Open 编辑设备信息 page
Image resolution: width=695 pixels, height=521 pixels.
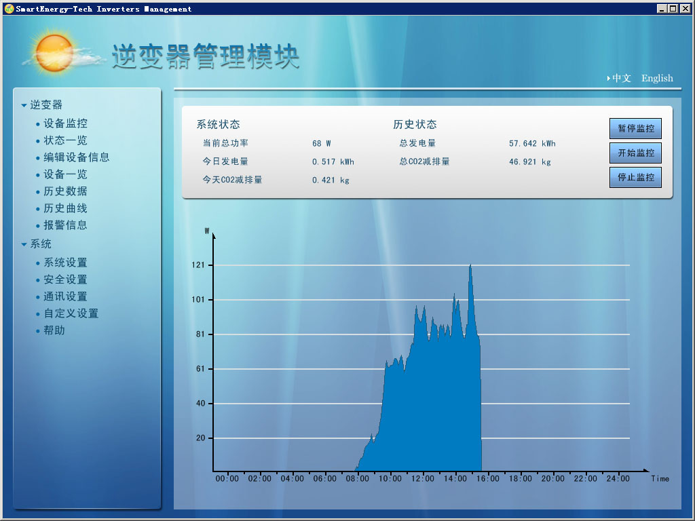76,157
